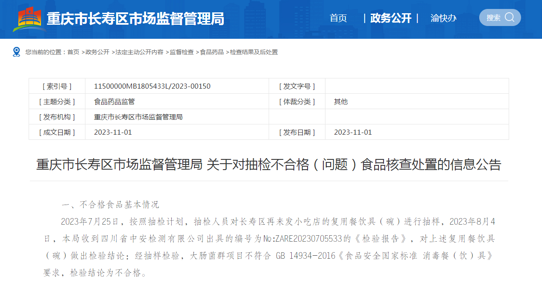The width and height of the screenshot is (542, 283).
Task: Click the [ 发文字号 ] label cell
Action: (x=297, y=86)
